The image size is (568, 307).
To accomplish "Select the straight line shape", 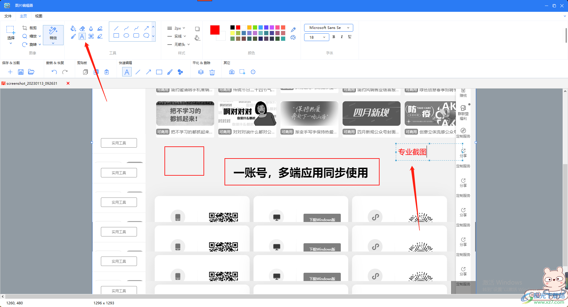I will click(x=116, y=28).
